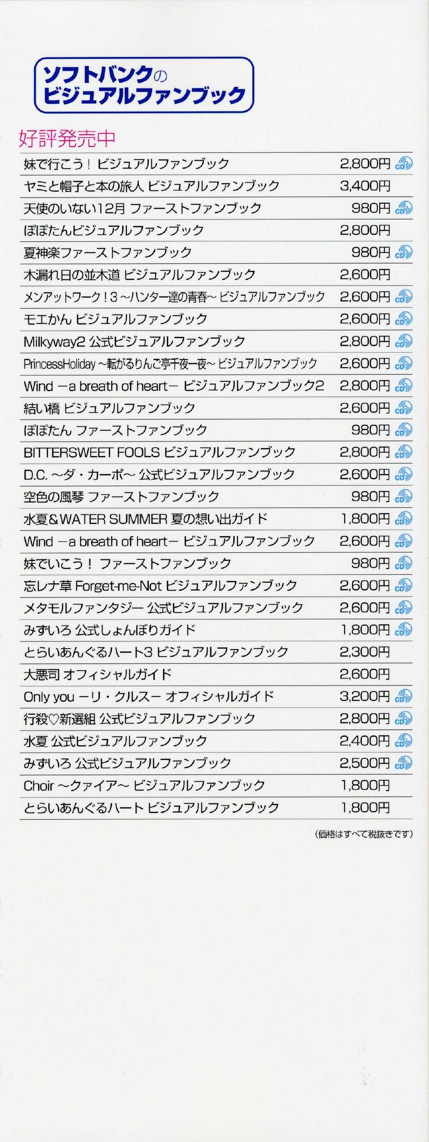Click CD icon beside 妹で行こう！ ビジュアルファンブック
This screenshot has height=1142, width=429.
403,163
